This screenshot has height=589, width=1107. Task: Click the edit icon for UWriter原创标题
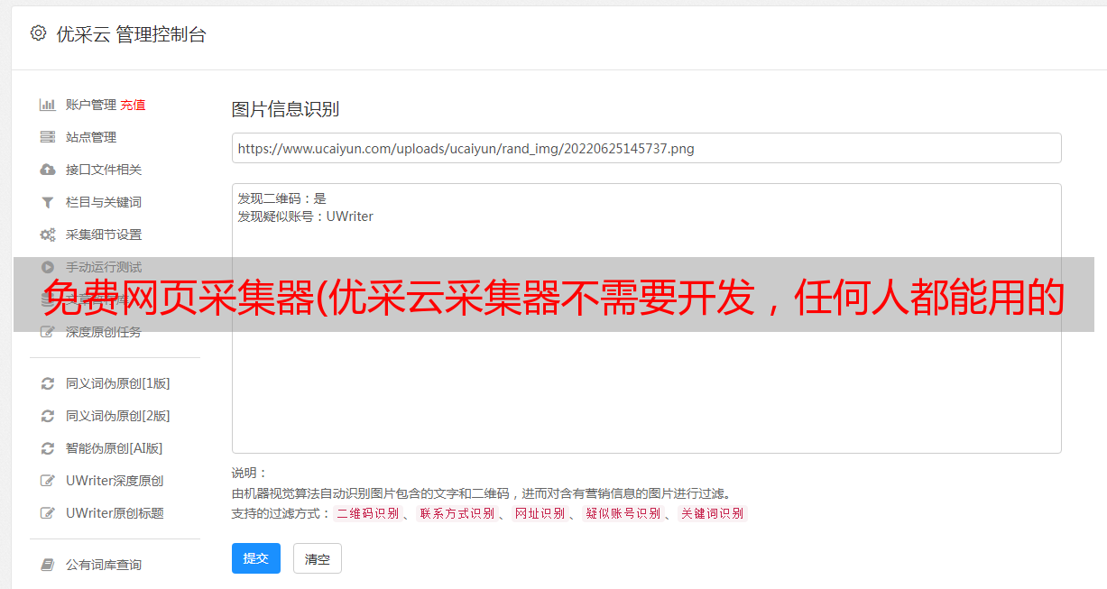(48, 513)
